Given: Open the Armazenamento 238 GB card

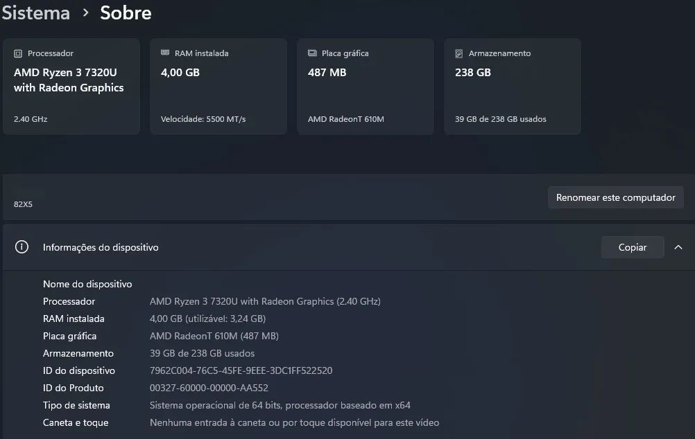Looking at the screenshot, I should click(513, 87).
